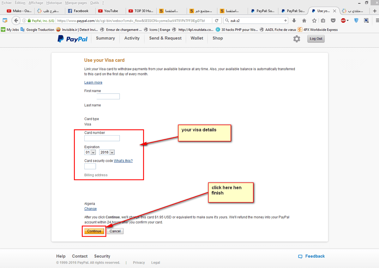The image size is (379, 268).
Task: Open the Adblock Plus extension icon
Action: tap(344, 20)
